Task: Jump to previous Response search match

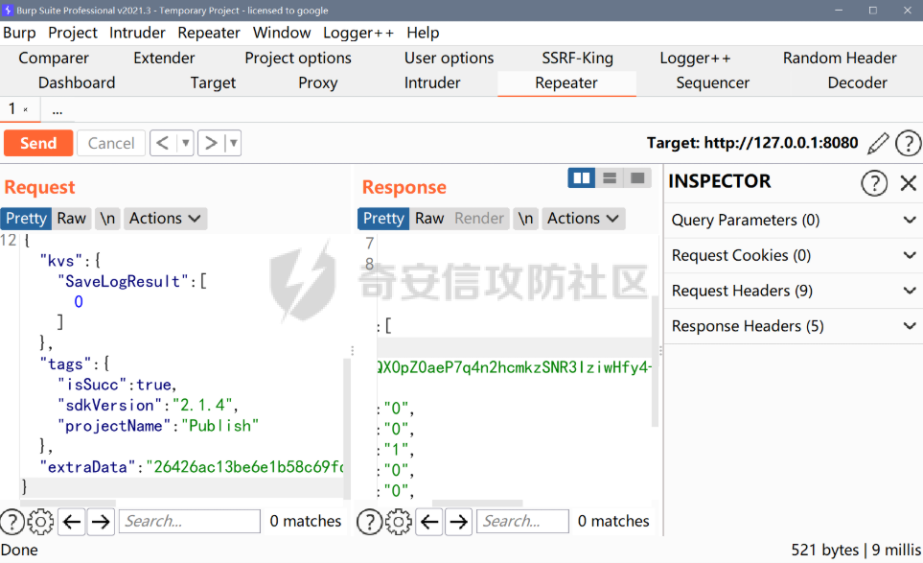Action: [x=429, y=522]
